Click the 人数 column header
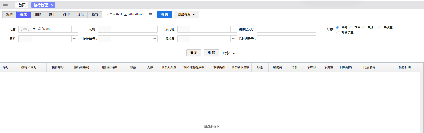The height and width of the screenshot is (133, 424). (150, 67)
